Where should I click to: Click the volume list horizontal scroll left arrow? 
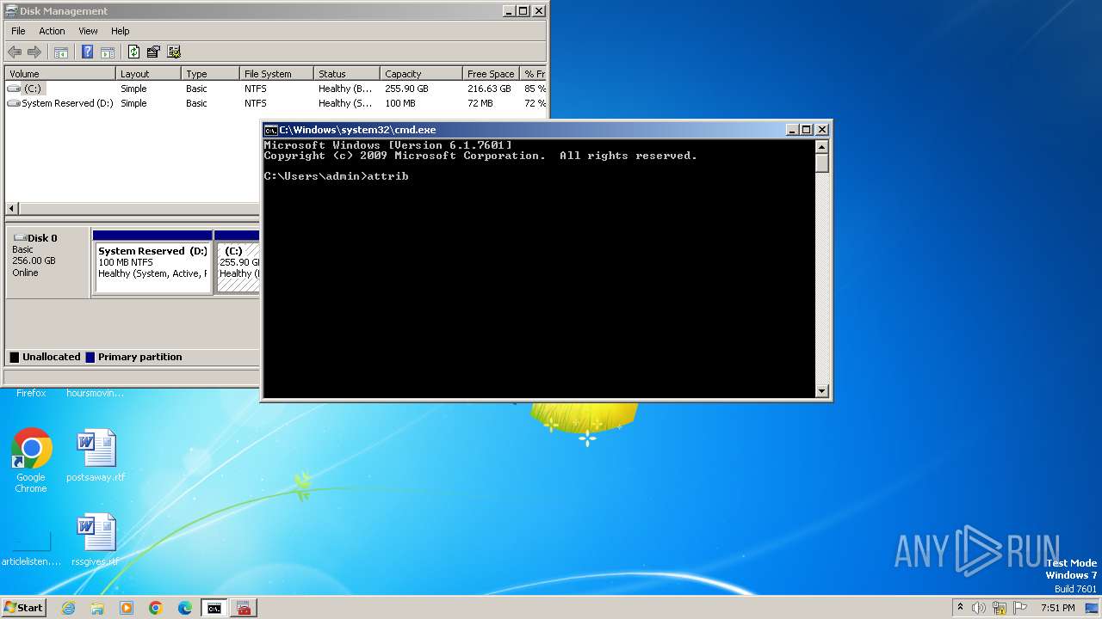click(x=12, y=209)
